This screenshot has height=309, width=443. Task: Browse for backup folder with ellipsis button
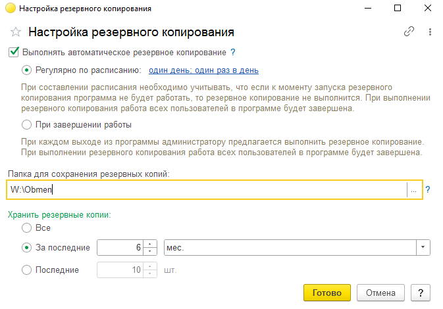click(x=413, y=189)
